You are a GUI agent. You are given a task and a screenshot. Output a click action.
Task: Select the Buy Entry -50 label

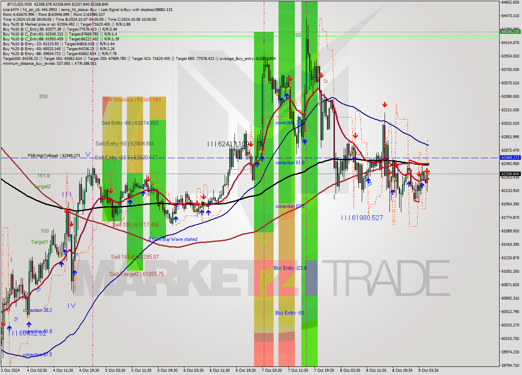(x=290, y=313)
